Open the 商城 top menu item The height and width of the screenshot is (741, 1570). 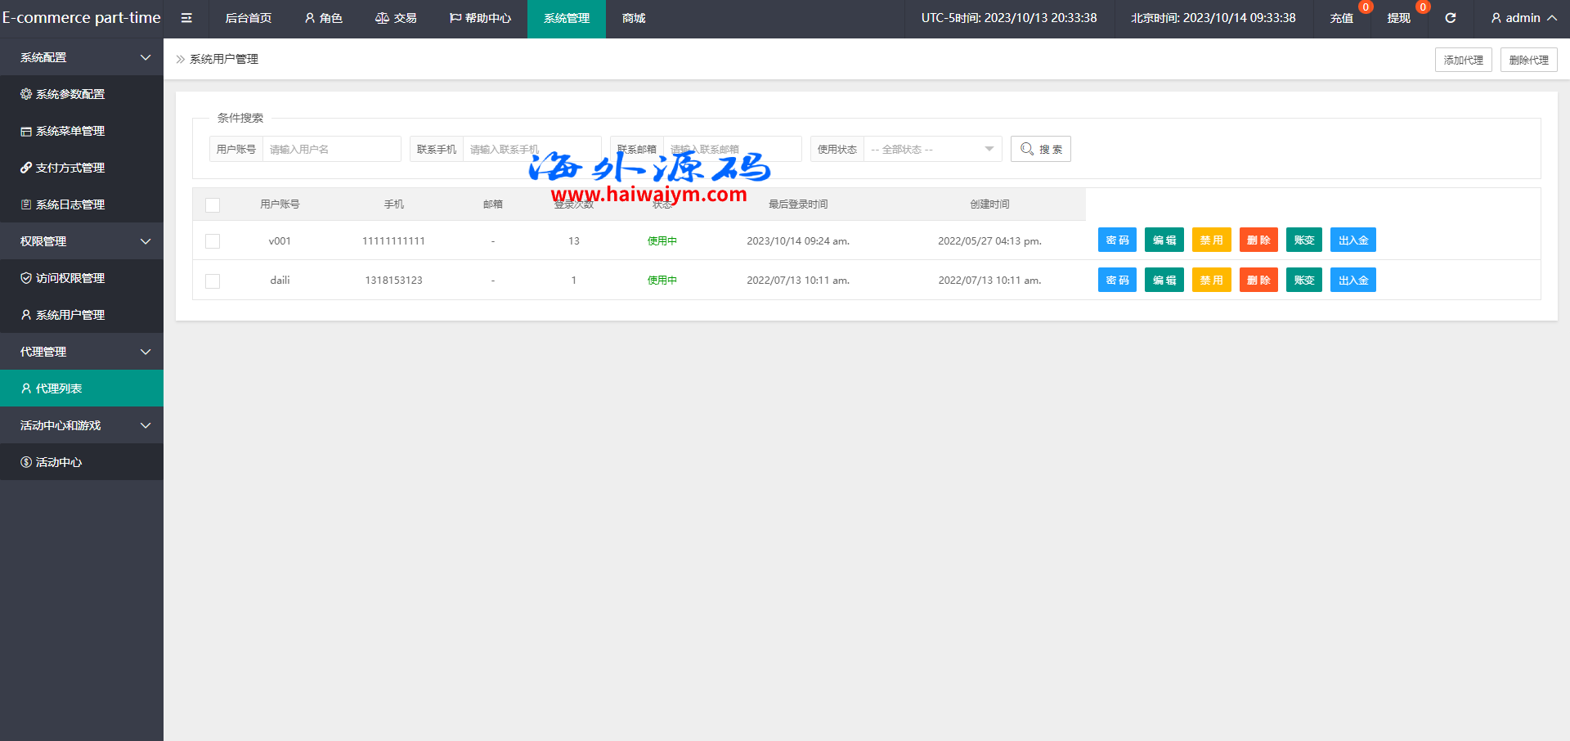click(x=634, y=18)
